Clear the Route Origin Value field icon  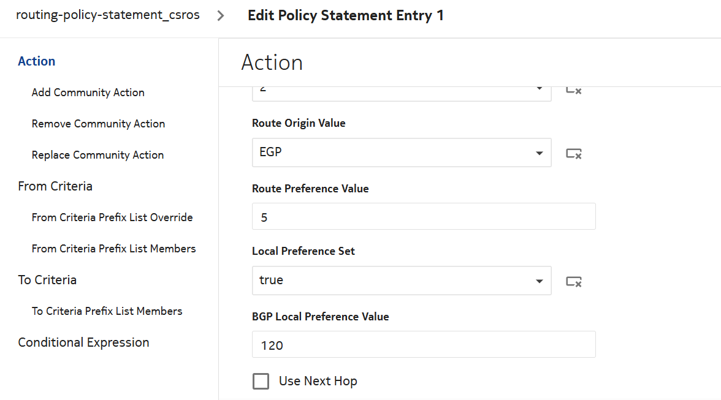coord(573,153)
